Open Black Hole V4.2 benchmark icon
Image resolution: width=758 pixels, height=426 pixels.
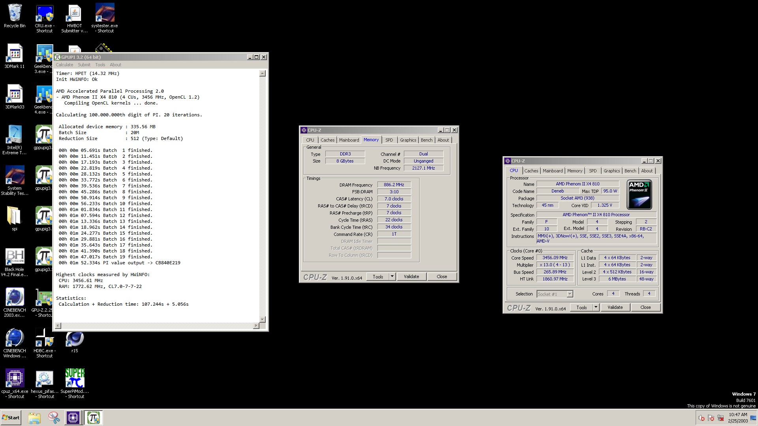point(15,262)
